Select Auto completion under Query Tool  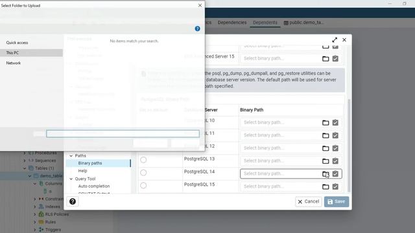tap(93, 186)
